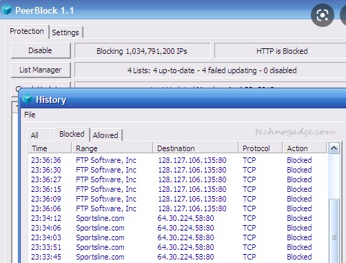Switch to the Settings tab
Image resolution: width=346 pixels, height=263 pixels.
pyautogui.click(x=65, y=32)
